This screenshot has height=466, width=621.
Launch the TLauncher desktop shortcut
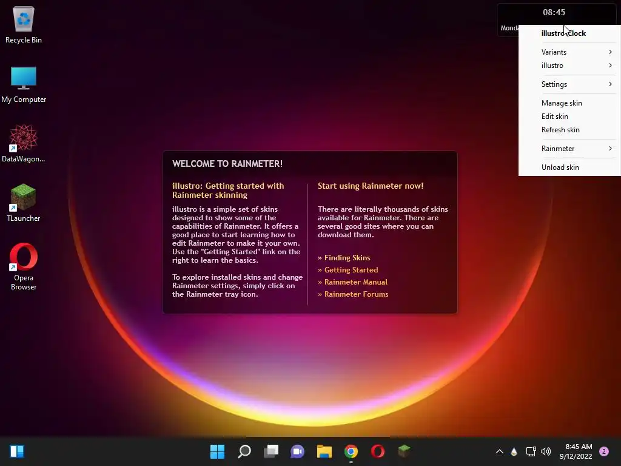pos(24,203)
